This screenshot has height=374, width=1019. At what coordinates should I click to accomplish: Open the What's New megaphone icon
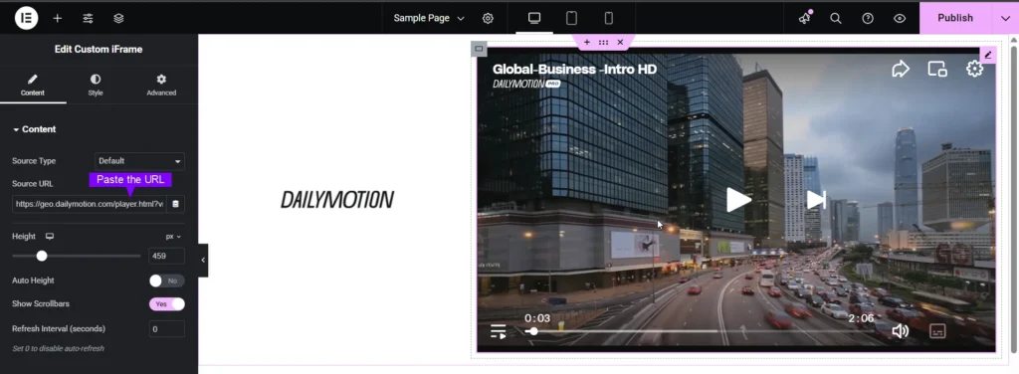click(x=804, y=18)
